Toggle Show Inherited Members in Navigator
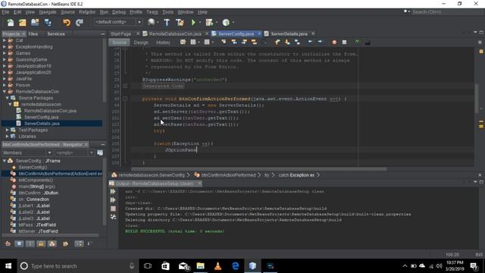485x273 pixels. (8, 244)
